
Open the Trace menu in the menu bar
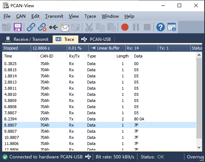click(x=90, y=16)
